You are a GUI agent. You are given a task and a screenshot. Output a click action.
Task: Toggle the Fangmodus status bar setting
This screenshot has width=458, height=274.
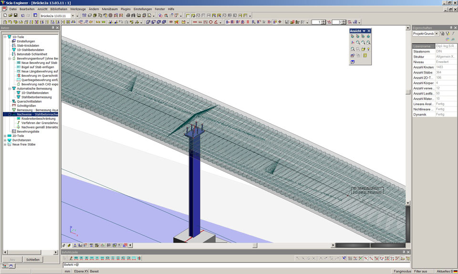tap(402, 271)
